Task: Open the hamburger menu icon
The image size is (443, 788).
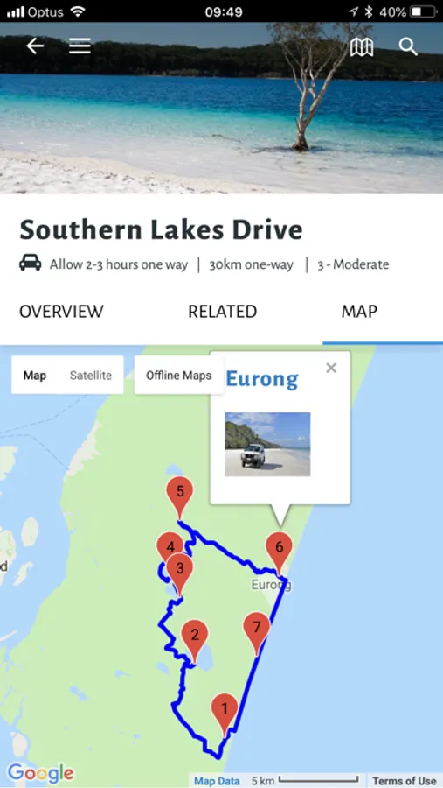Action: click(x=80, y=46)
